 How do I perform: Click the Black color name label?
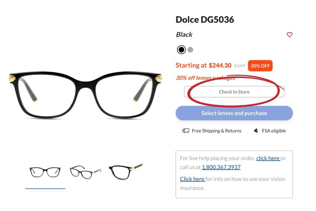(x=184, y=35)
